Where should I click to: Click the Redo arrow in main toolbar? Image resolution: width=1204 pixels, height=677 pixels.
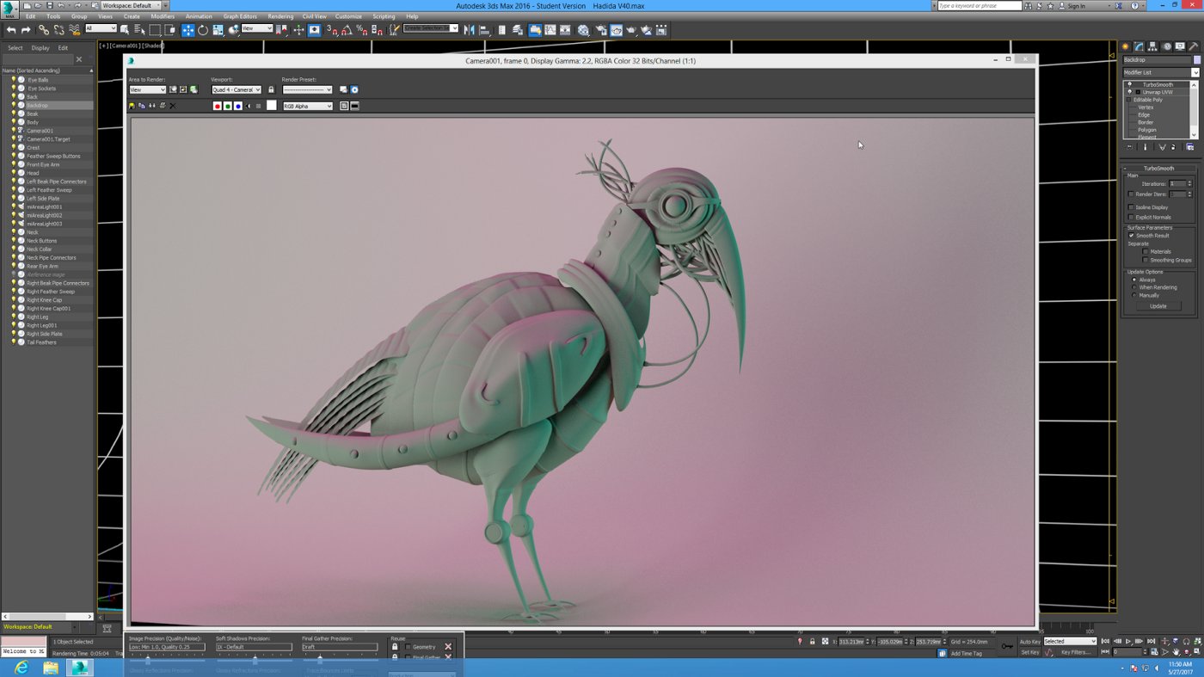[26, 30]
